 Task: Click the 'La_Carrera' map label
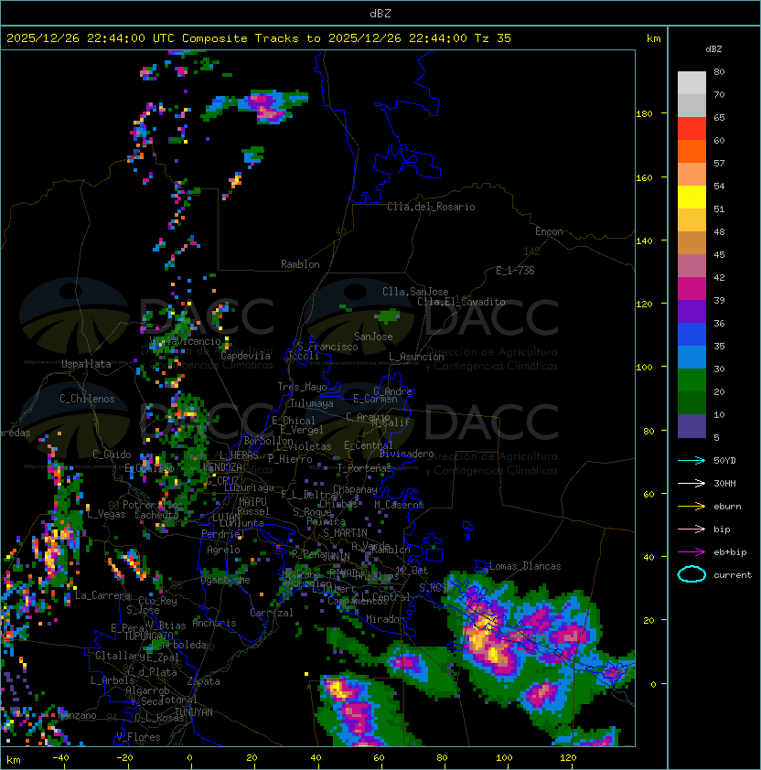(102, 595)
